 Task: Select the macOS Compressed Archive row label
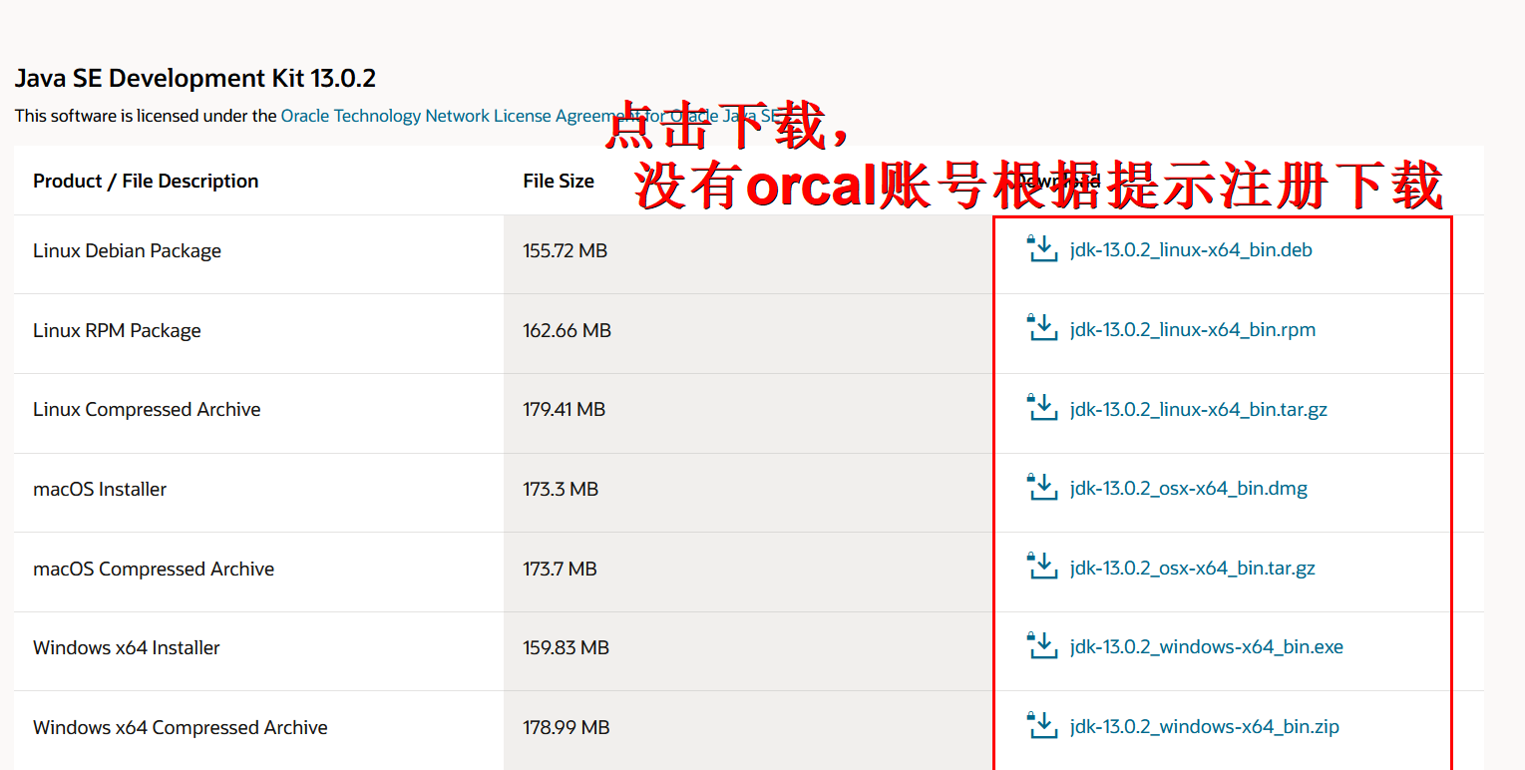pos(154,570)
